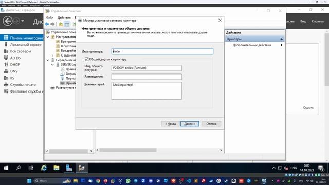Click the guest volume tray icon
This screenshot has width=329, height=185.
point(286,168)
